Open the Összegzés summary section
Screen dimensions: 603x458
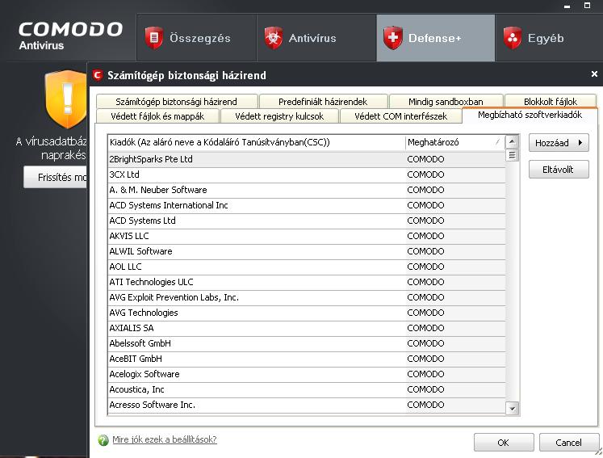click(196, 38)
